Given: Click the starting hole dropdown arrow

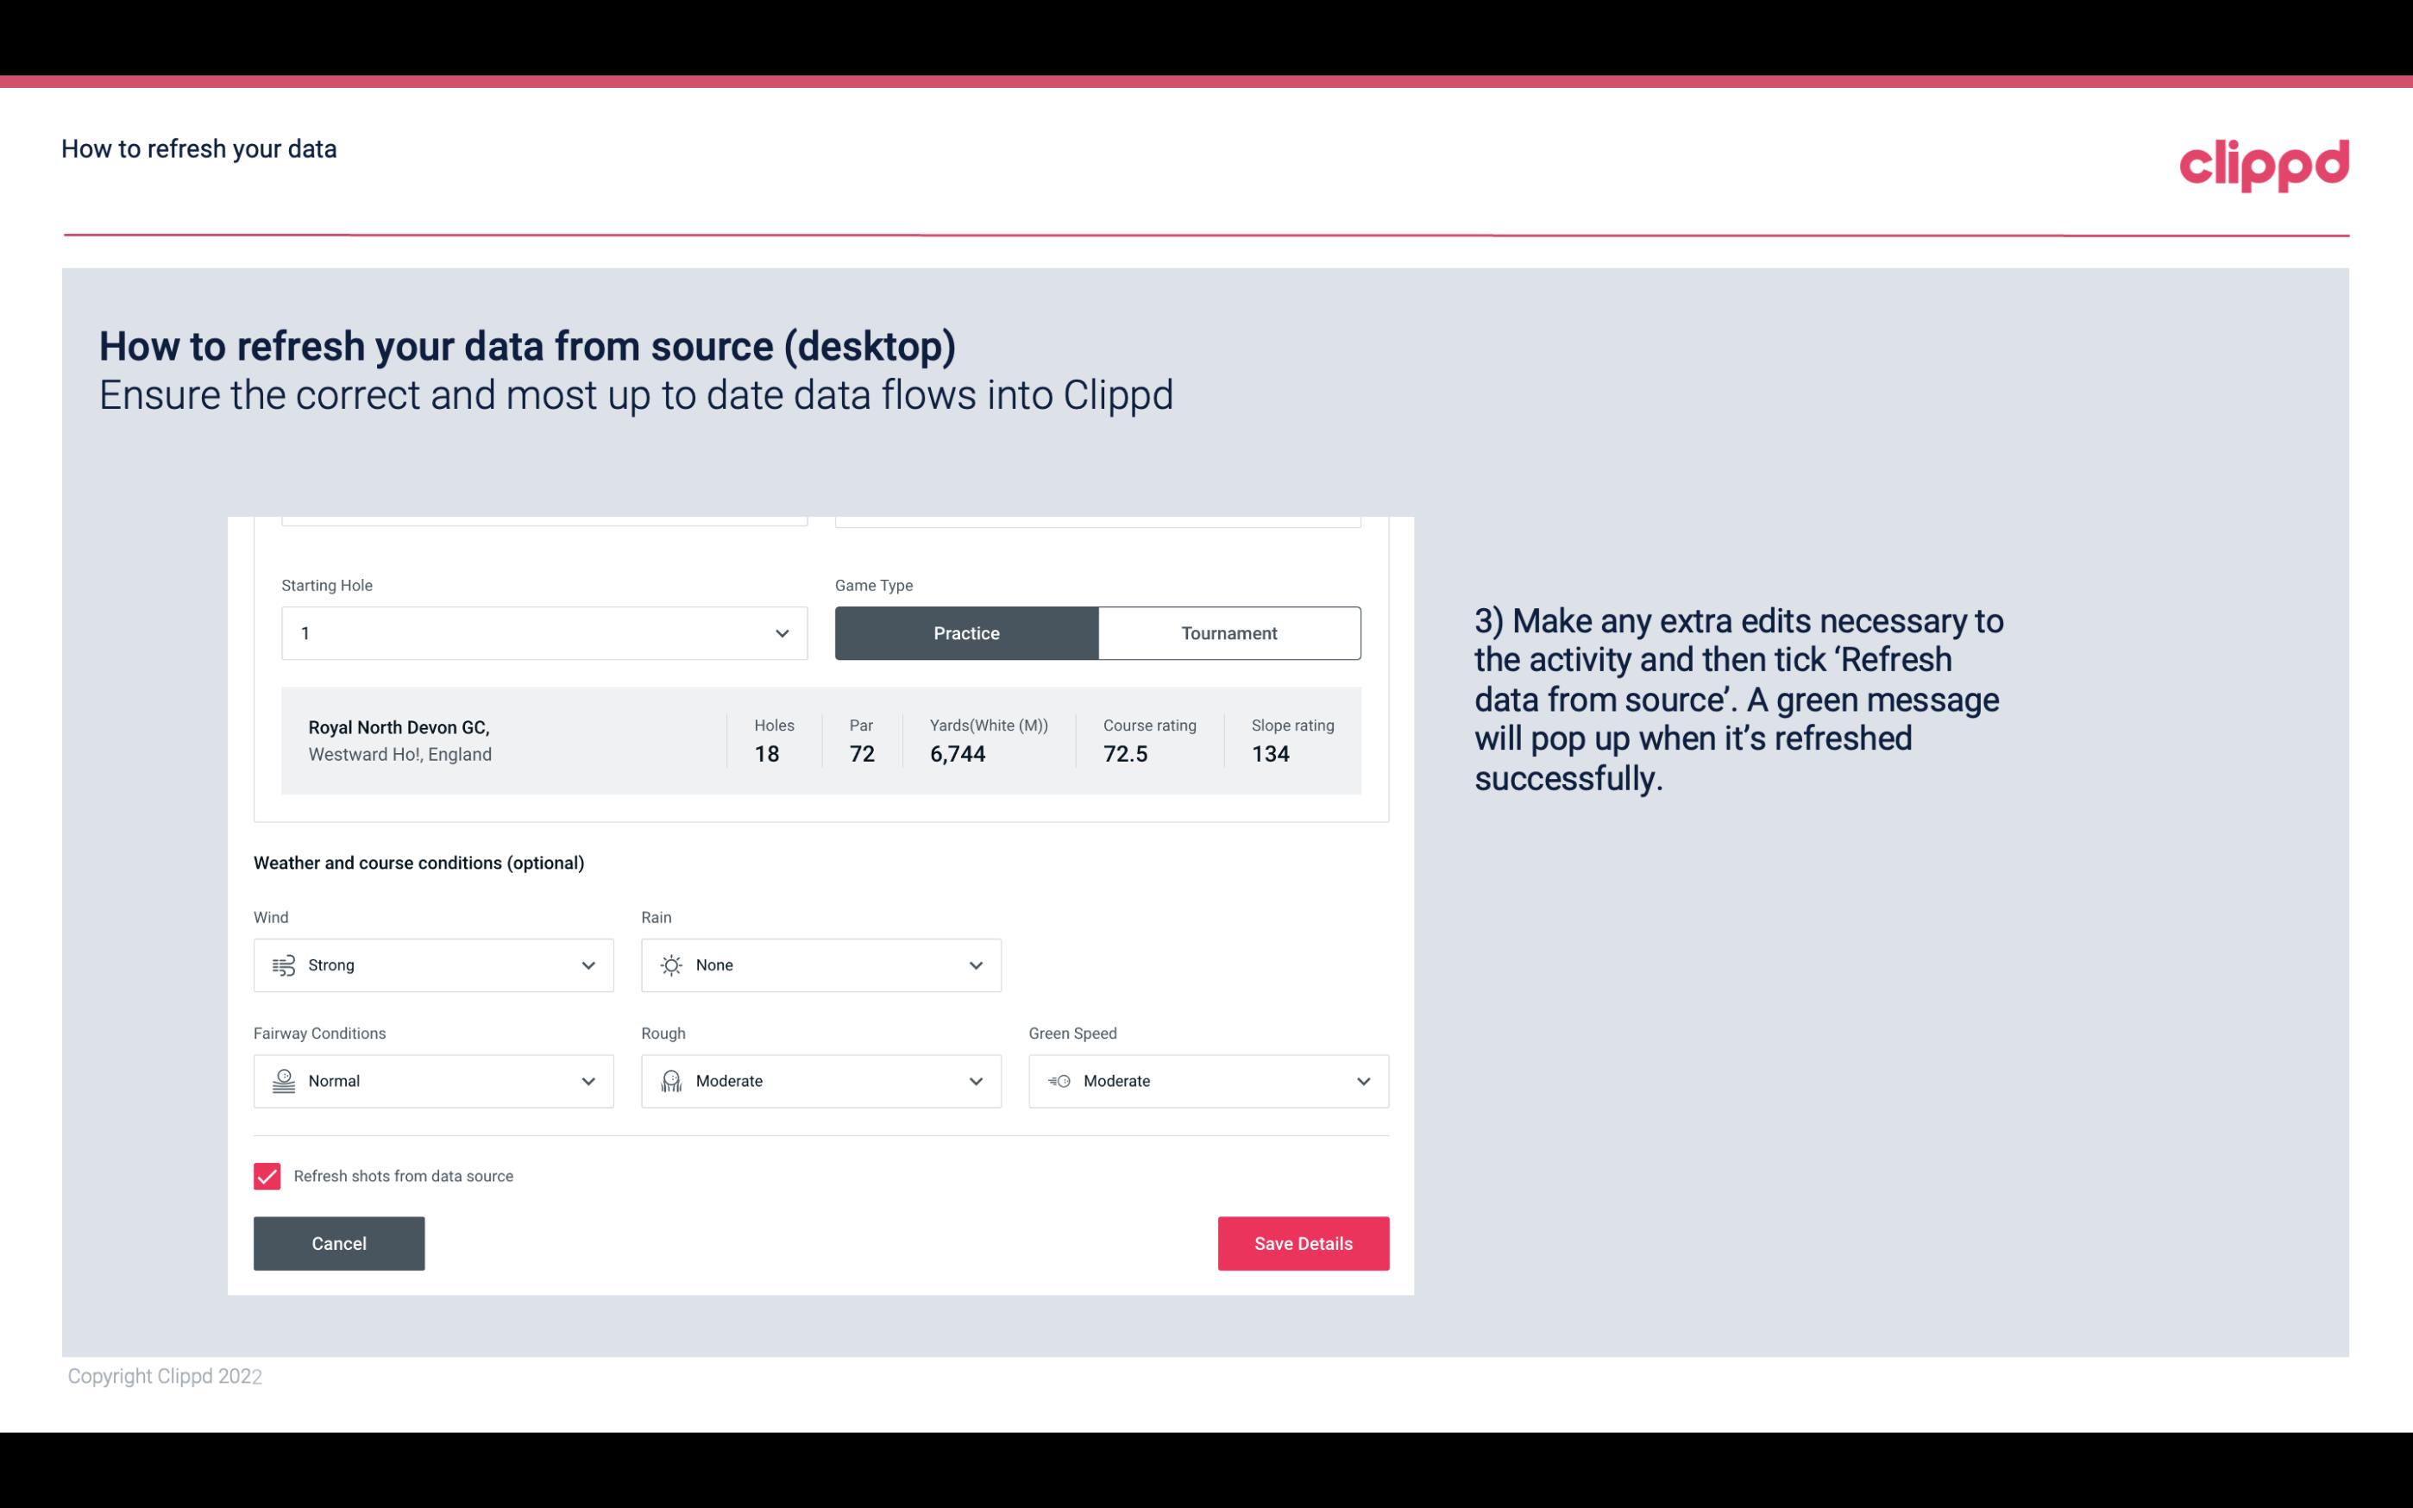Looking at the screenshot, I should click(782, 631).
